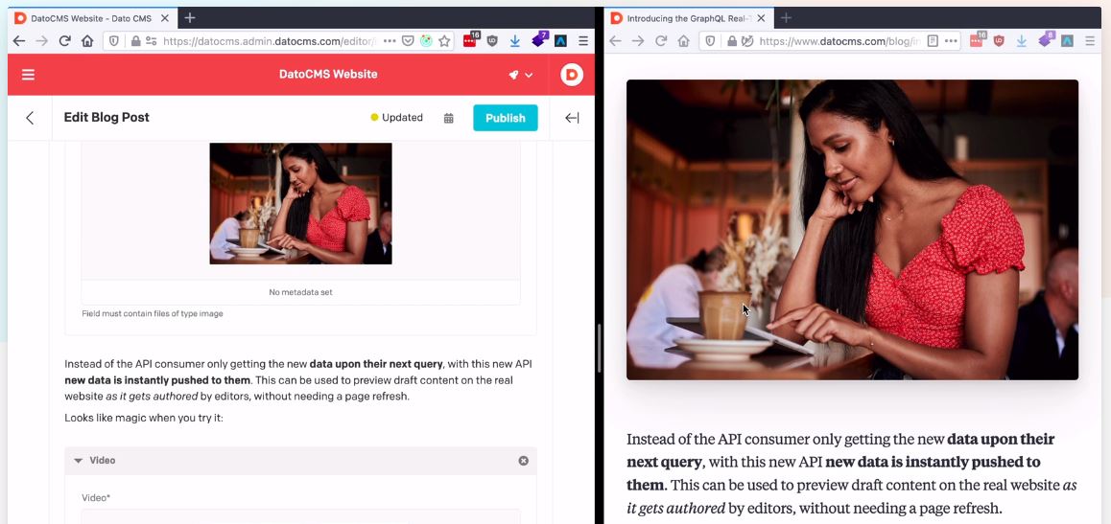Screen dimensions: 1111x524
Task: Go back using the Edit Blog Post arrow
Action: [x=30, y=118]
